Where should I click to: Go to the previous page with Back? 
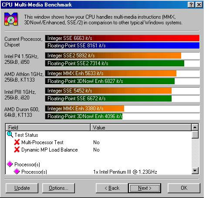(112, 188)
